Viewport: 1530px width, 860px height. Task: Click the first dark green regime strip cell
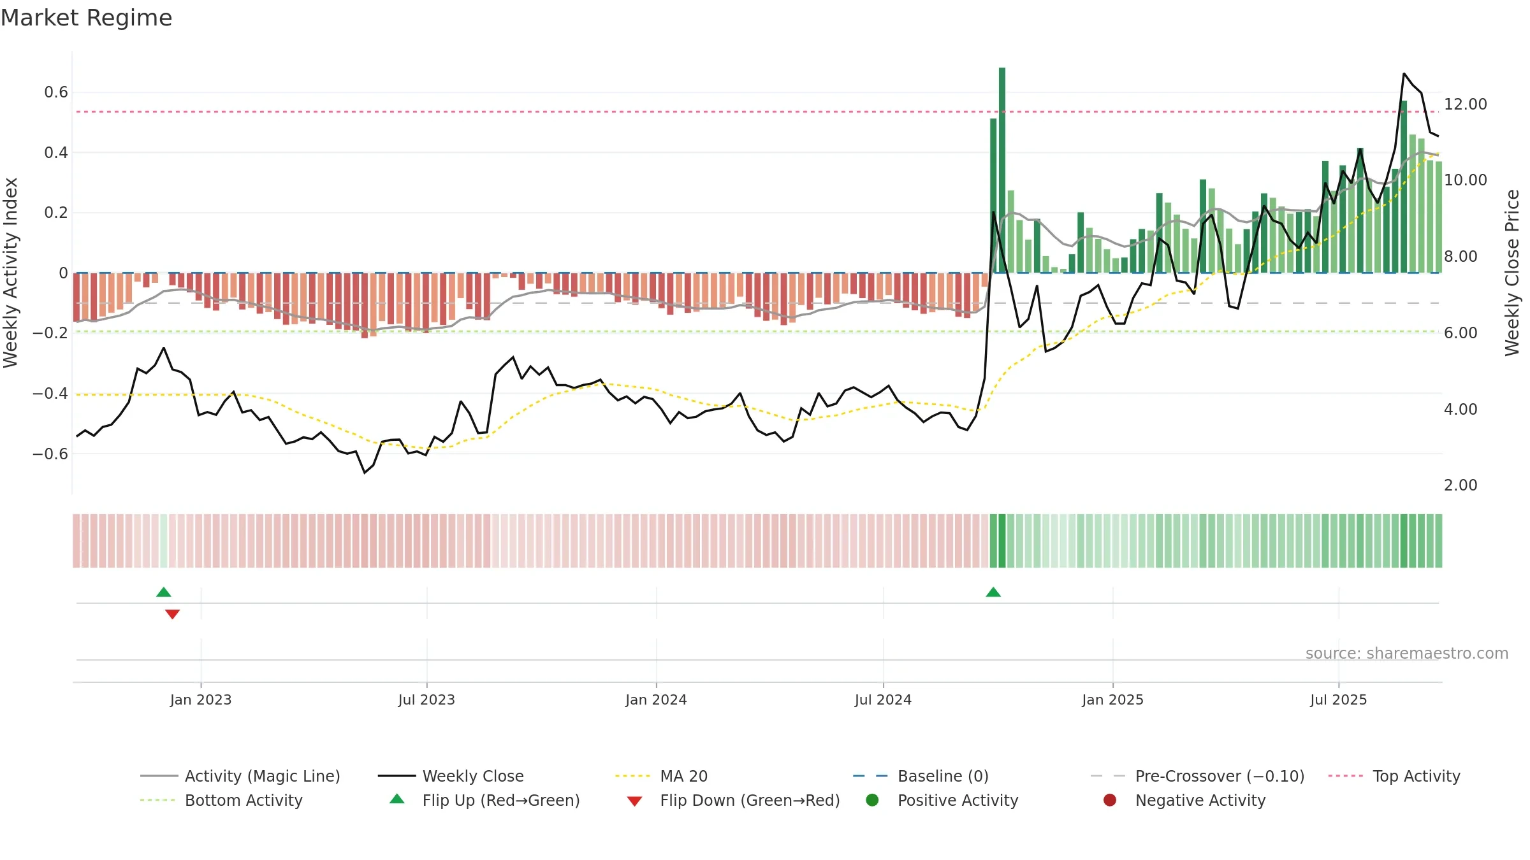click(993, 540)
